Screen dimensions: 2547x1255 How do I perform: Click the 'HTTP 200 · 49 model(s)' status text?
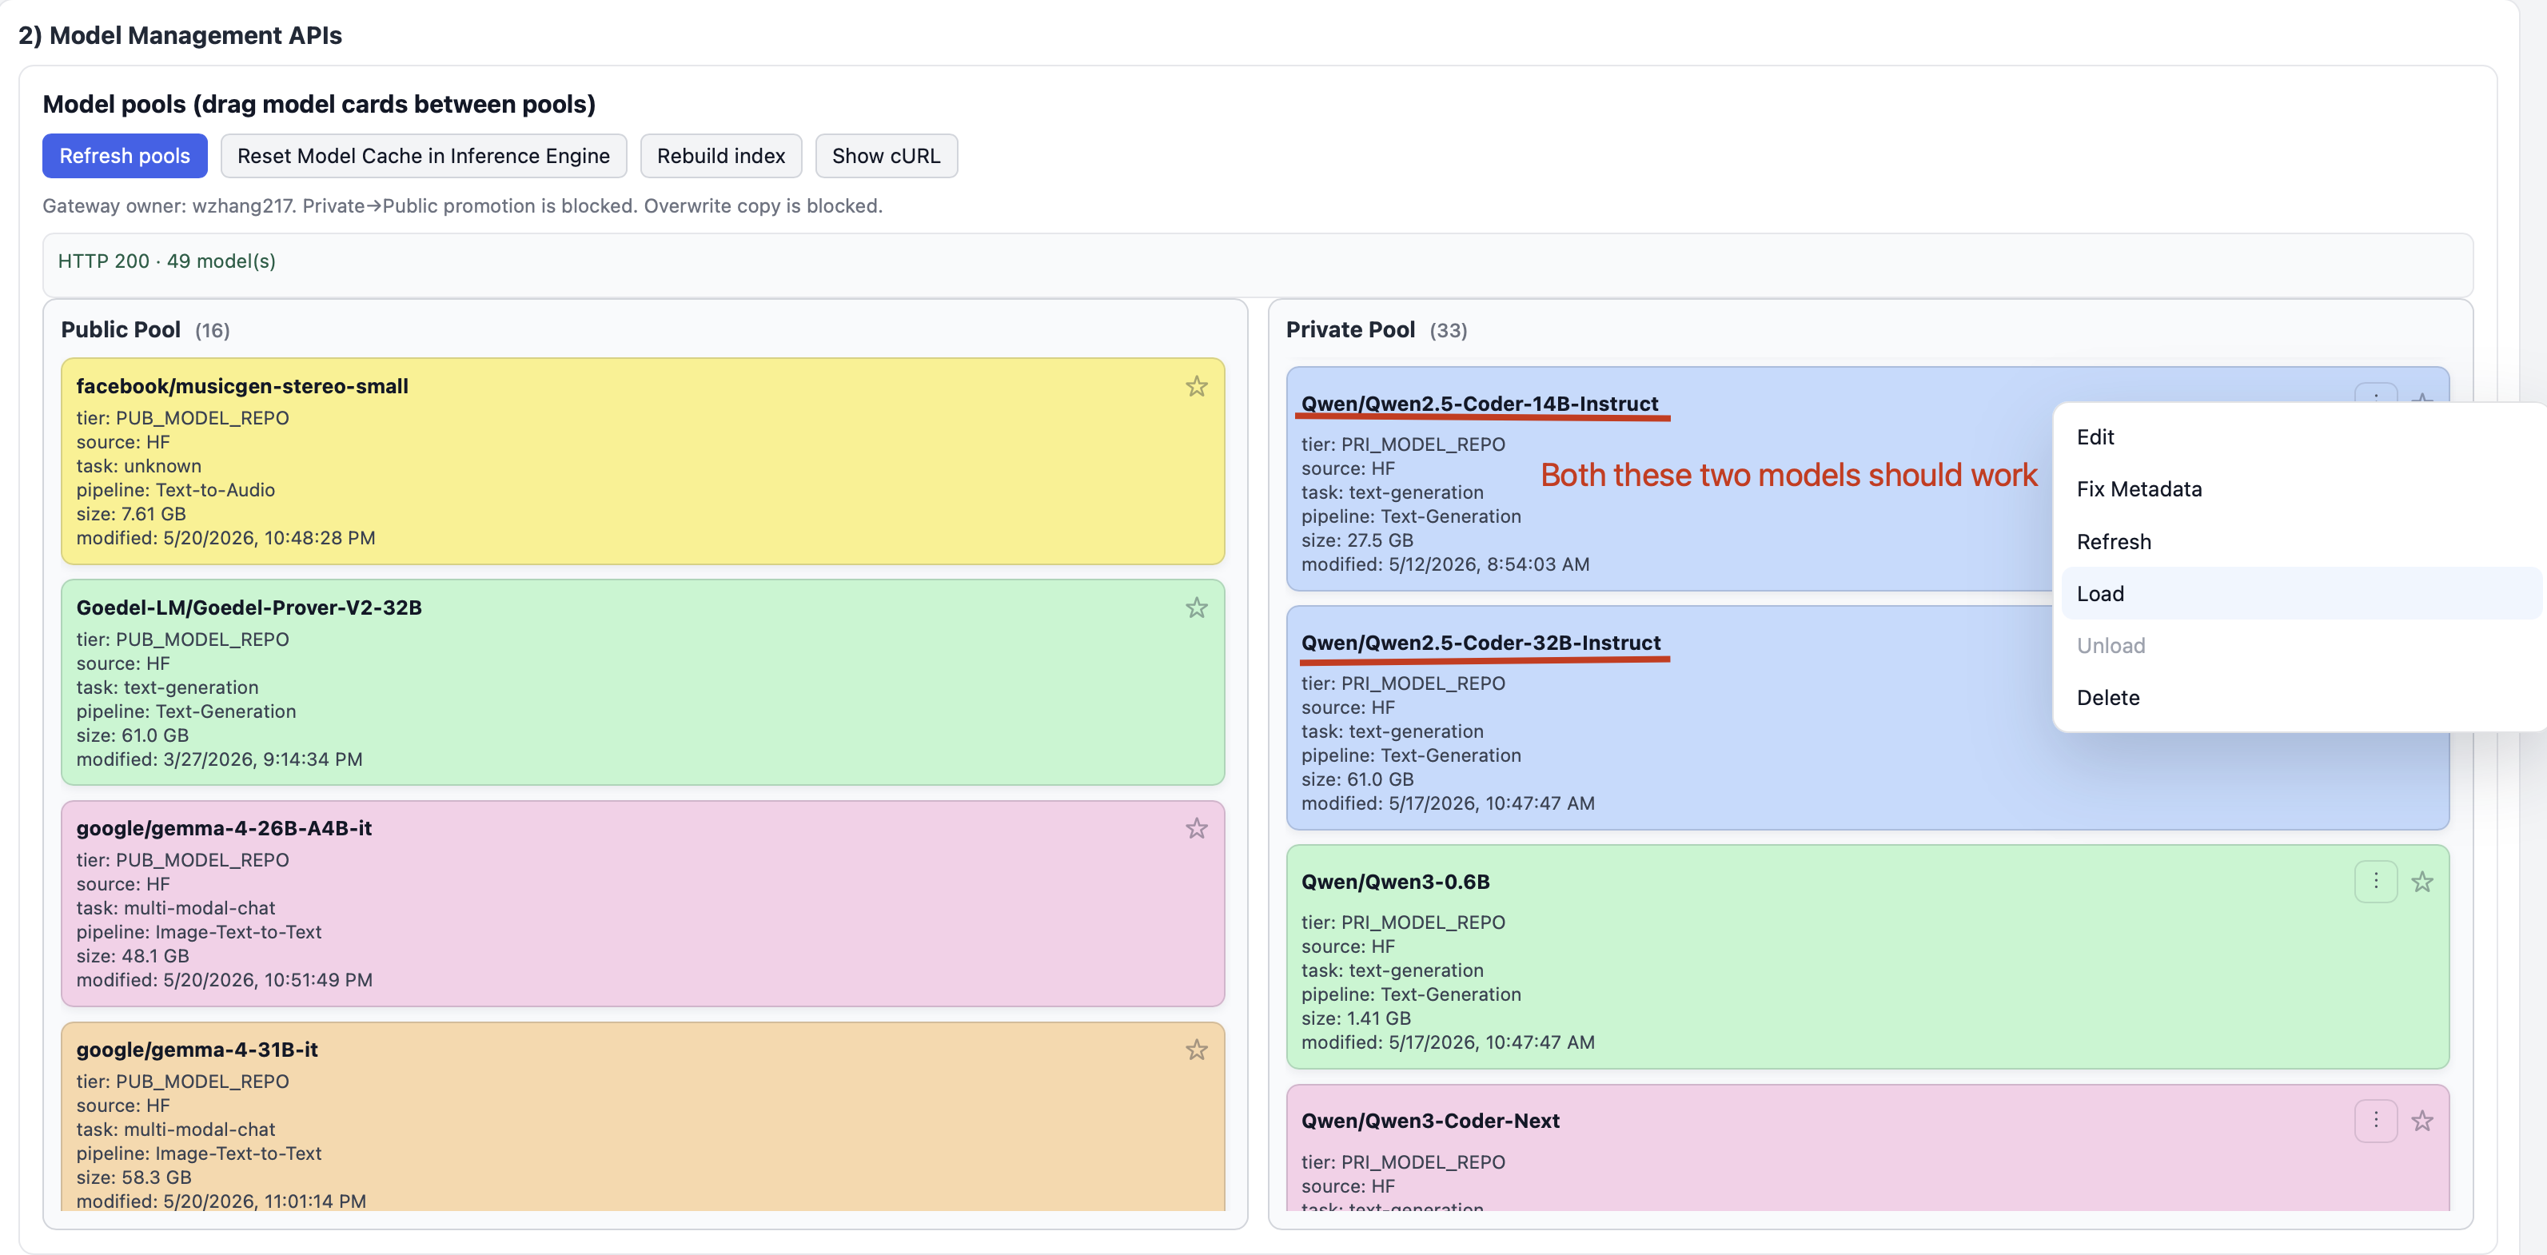[167, 261]
